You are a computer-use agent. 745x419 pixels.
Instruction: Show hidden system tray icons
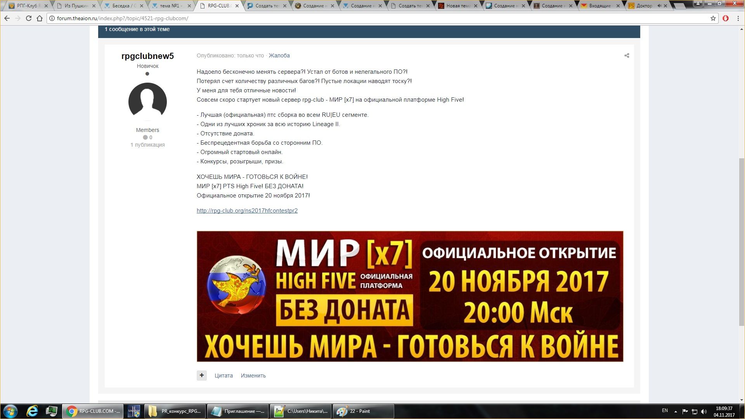click(676, 411)
